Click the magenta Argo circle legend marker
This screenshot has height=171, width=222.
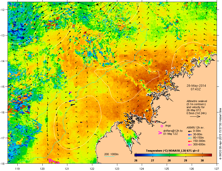(x=162, y=126)
